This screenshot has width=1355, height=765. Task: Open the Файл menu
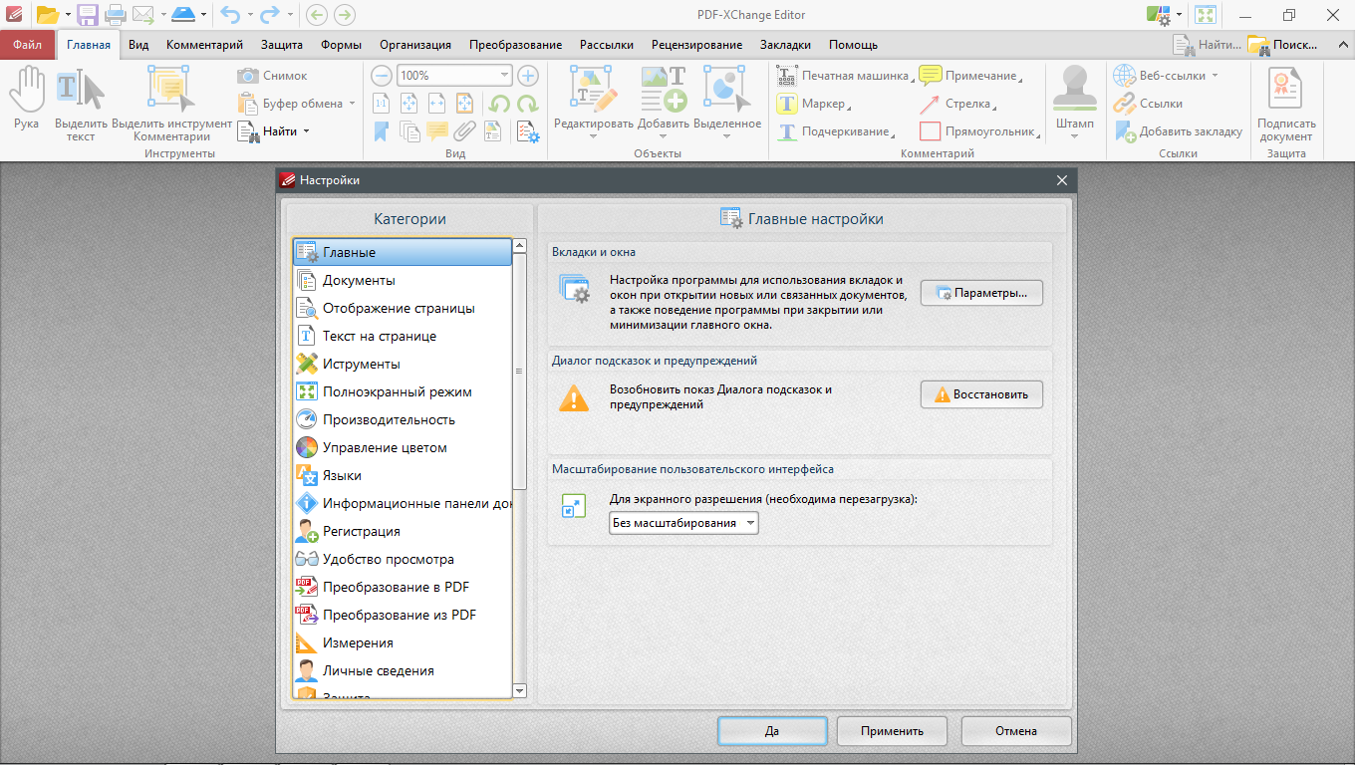28,45
